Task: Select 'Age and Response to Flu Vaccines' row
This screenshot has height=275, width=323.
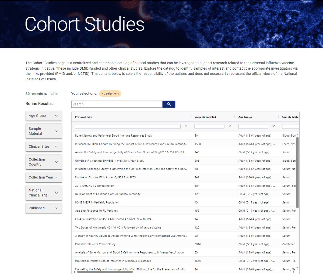Action: click(184, 210)
